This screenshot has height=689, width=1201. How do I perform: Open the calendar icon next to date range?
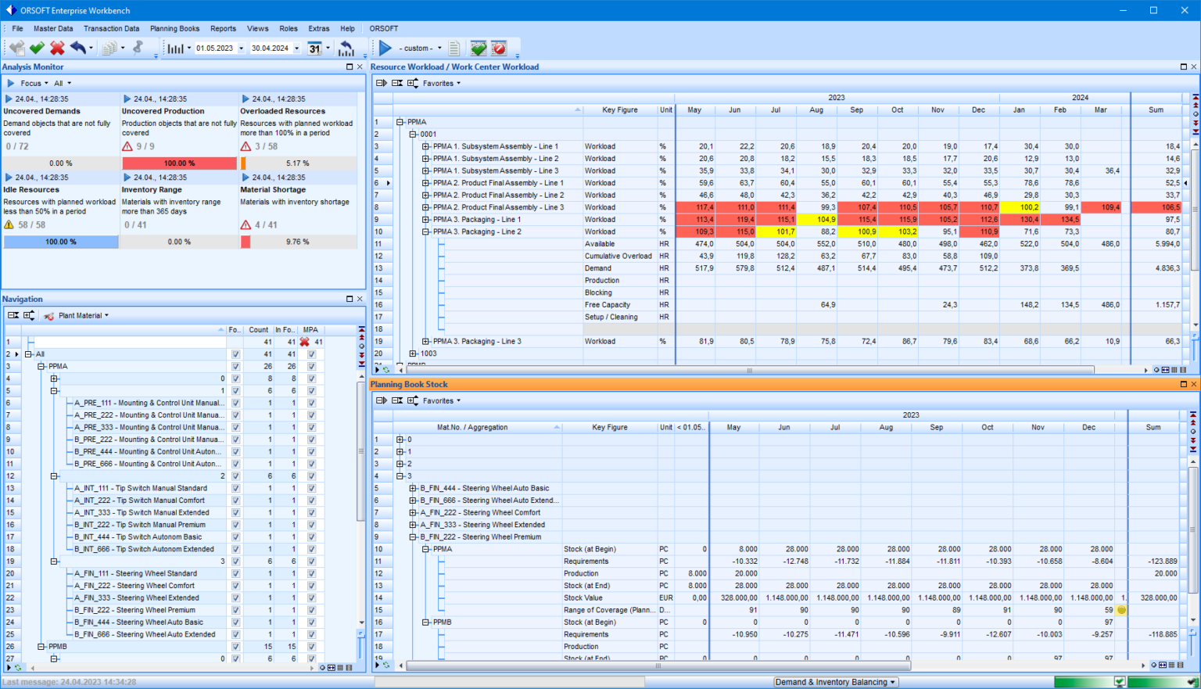click(316, 48)
